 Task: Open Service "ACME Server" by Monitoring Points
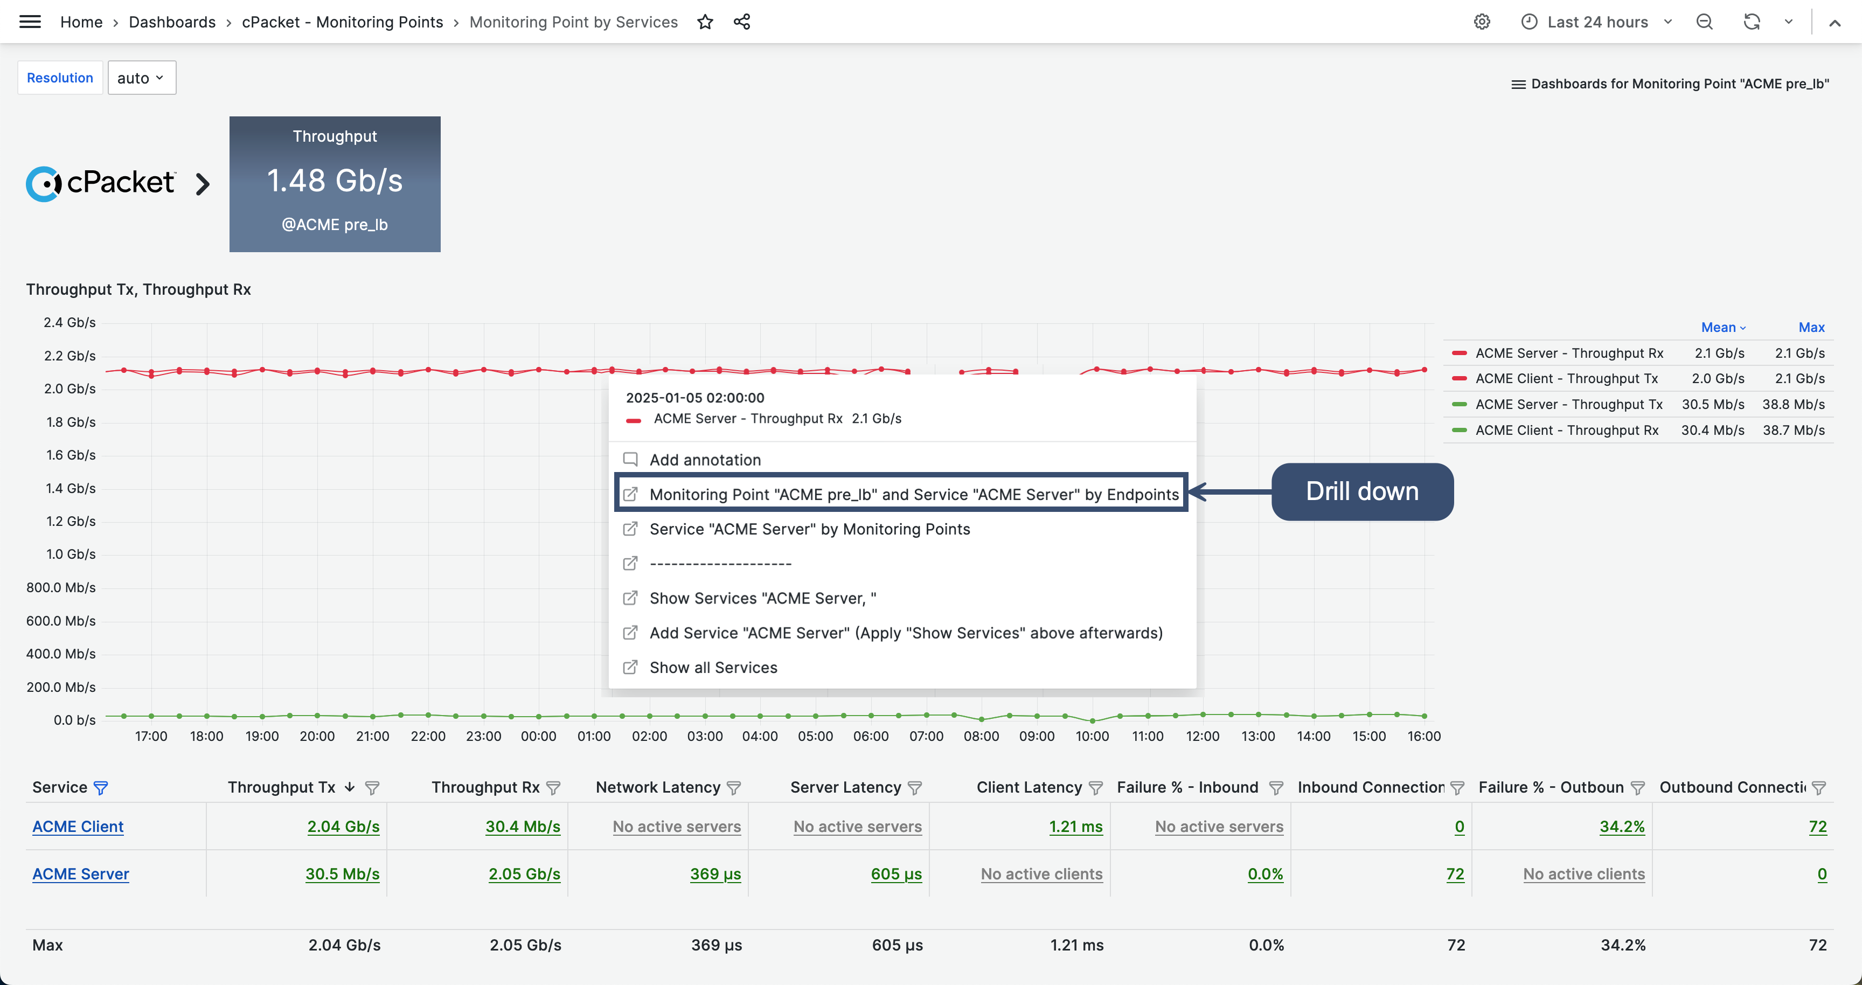tap(902, 529)
